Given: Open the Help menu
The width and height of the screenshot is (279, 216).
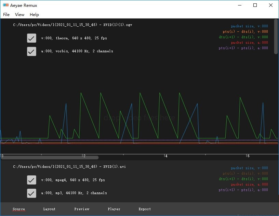Looking at the screenshot, I should pyautogui.click(x=34, y=15).
